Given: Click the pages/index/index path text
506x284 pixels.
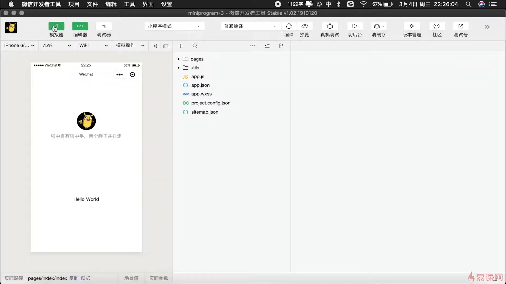Looking at the screenshot, I should click(x=47, y=278).
